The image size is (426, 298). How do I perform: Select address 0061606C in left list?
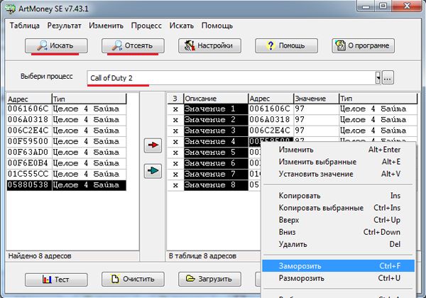point(28,109)
